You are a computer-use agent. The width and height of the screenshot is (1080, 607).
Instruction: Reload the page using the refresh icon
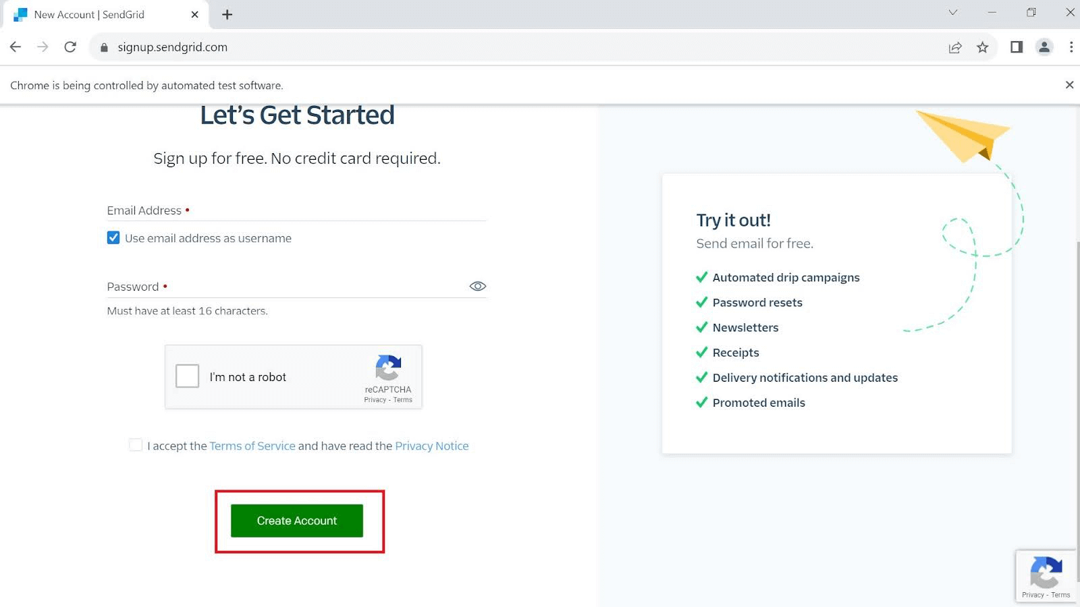70,47
